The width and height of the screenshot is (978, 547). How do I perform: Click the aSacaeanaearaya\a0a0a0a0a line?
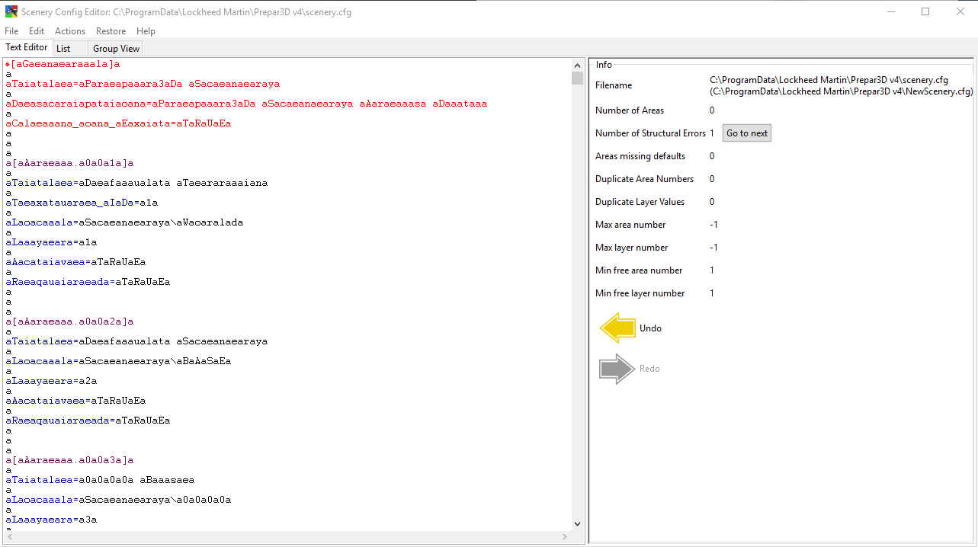tap(118, 500)
